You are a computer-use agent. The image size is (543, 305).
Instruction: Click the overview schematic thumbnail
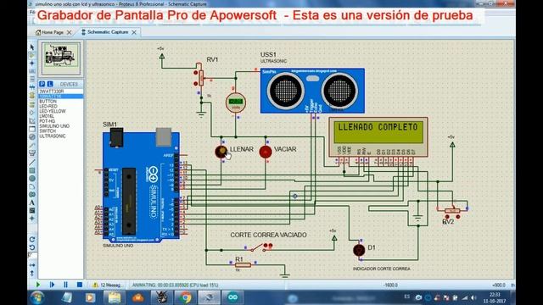pos(61,58)
